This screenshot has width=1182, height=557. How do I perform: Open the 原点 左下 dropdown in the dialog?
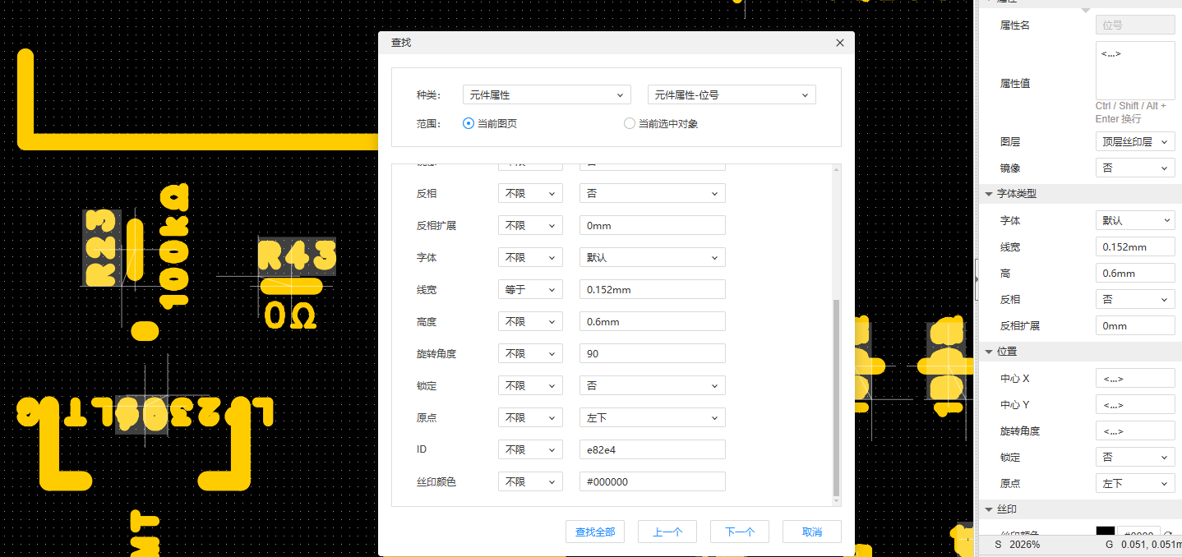(652, 417)
